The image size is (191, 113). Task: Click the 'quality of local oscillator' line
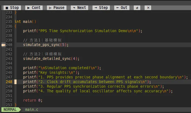coord(98,91)
